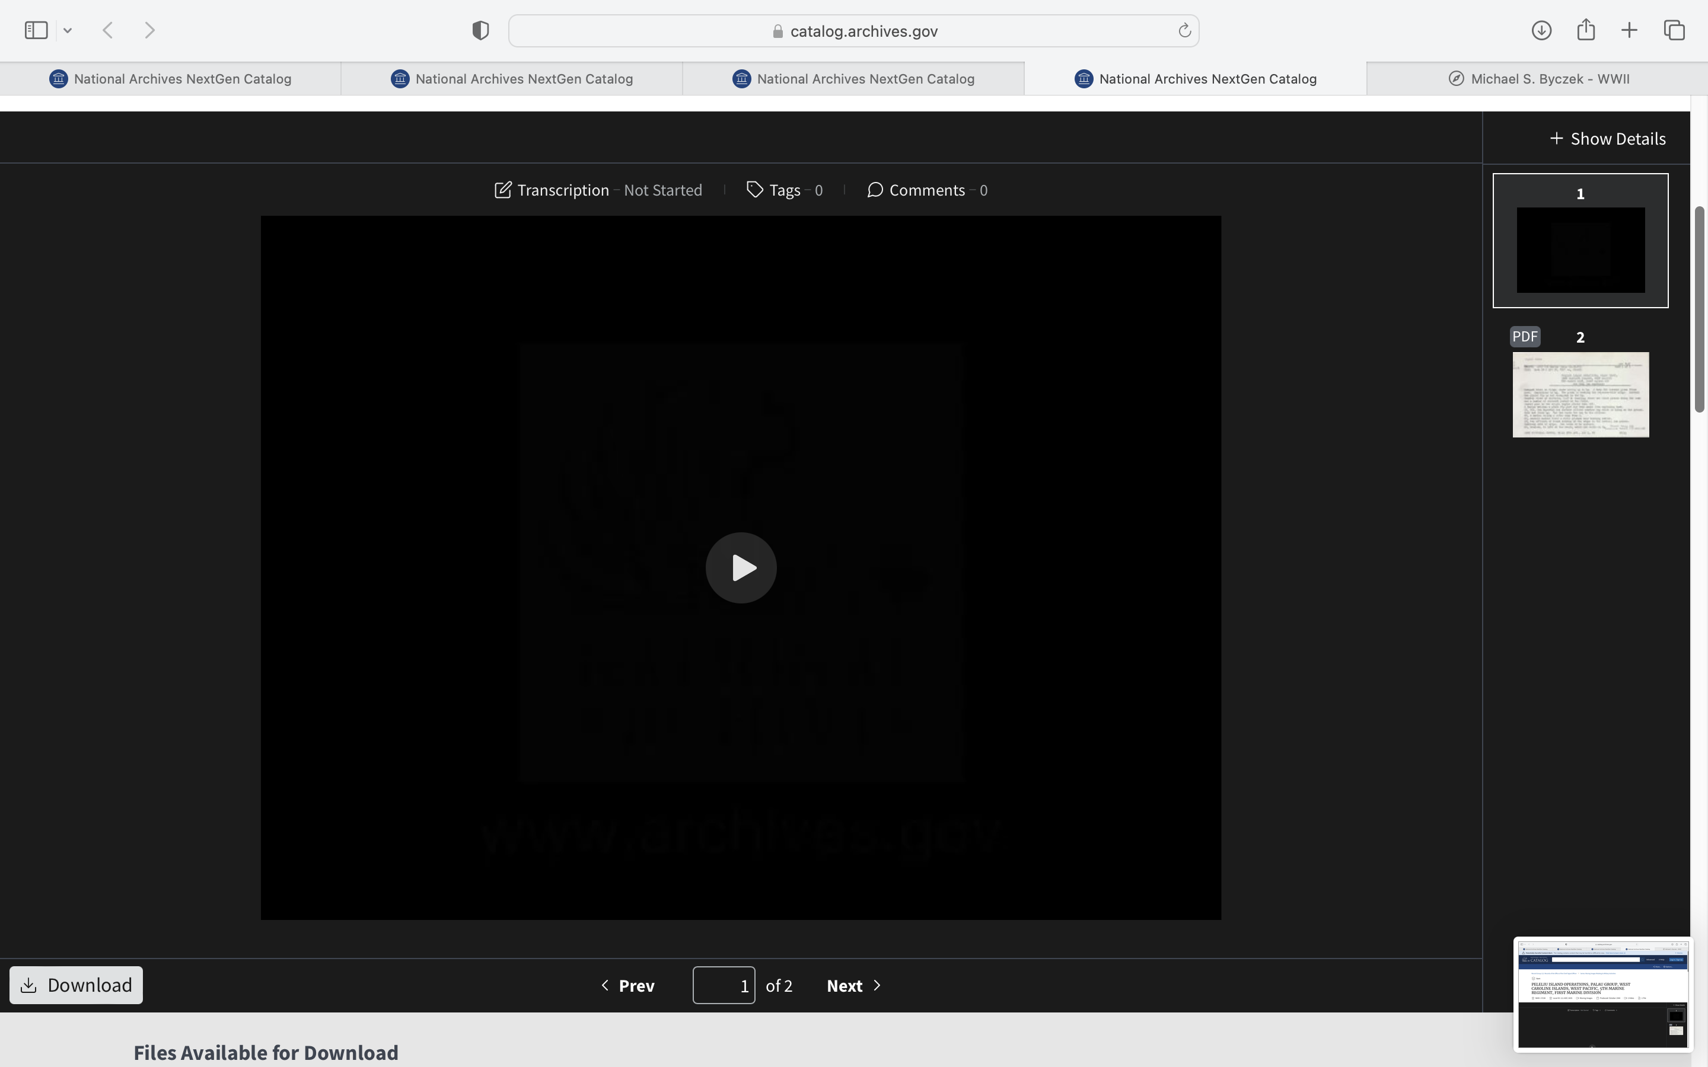Click the Download button

[77, 985]
